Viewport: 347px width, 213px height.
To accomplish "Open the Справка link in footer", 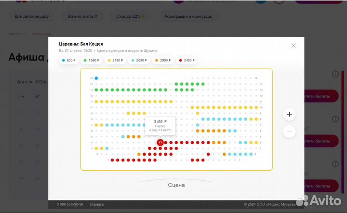I will (96, 204).
